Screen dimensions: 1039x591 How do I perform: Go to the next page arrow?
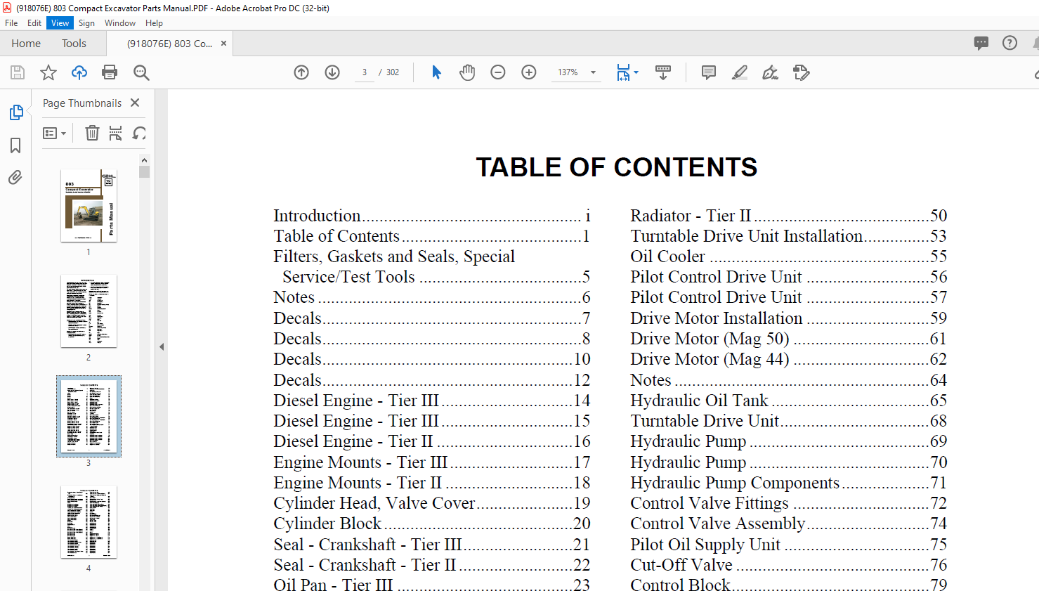click(x=332, y=72)
